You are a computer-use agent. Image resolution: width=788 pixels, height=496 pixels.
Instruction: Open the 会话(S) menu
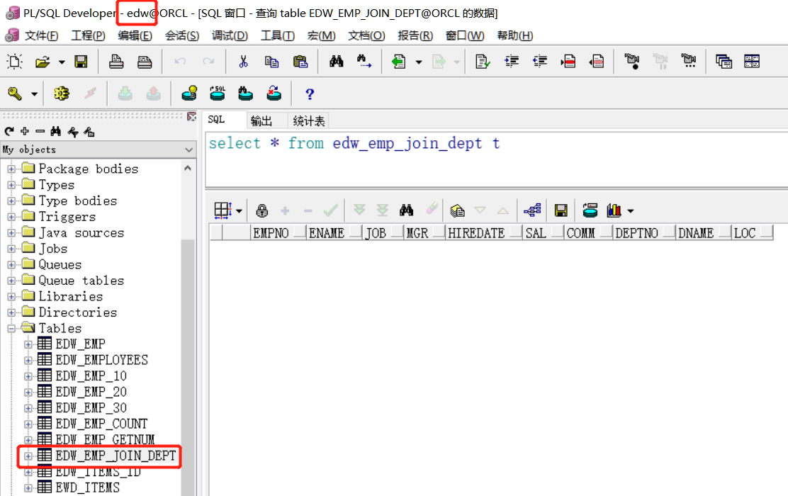pos(182,35)
